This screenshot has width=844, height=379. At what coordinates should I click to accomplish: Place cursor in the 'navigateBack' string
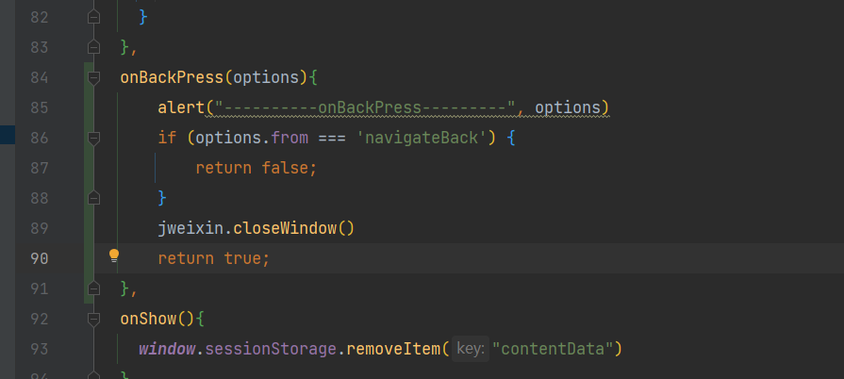point(422,139)
